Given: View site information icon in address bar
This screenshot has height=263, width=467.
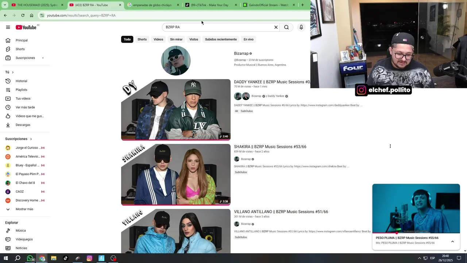Looking at the screenshot, I should tap(42, 15).
